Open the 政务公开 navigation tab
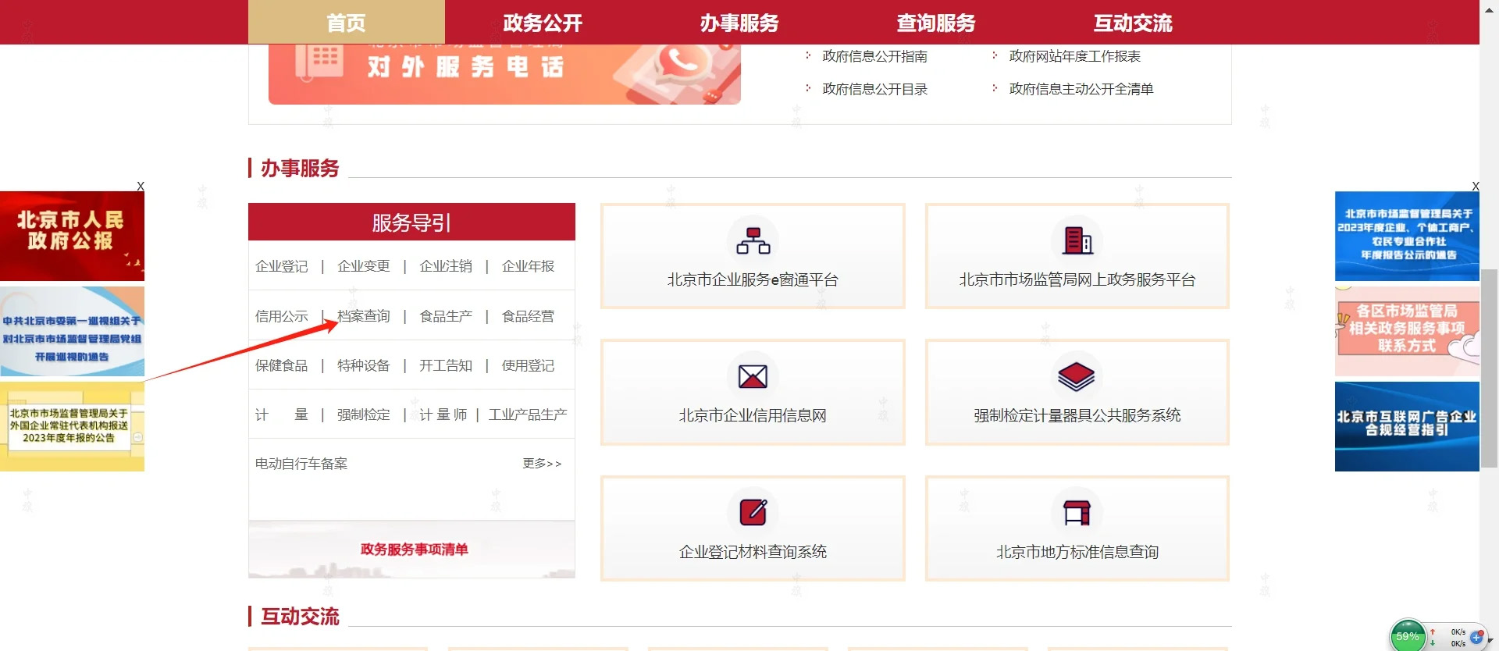The image size is (1499, 651). point(543,23)
